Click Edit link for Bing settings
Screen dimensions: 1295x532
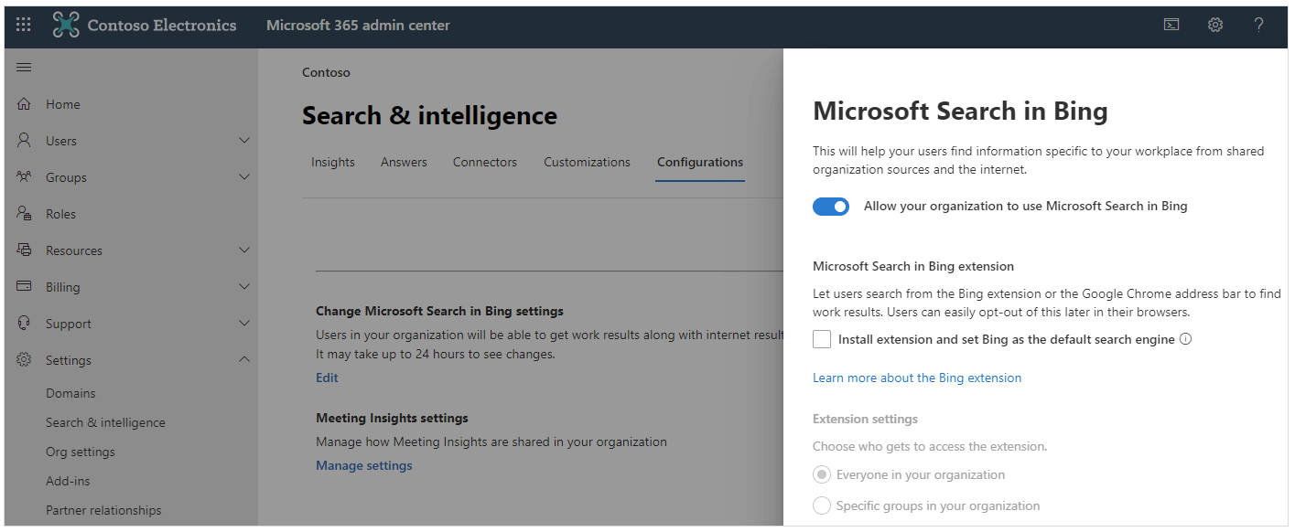(327, 378)
